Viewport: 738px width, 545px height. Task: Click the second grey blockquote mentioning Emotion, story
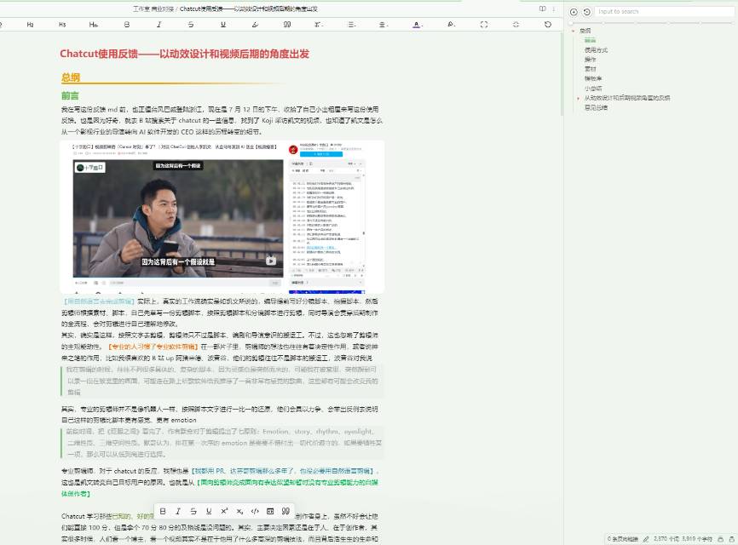(x=222, y=443)
